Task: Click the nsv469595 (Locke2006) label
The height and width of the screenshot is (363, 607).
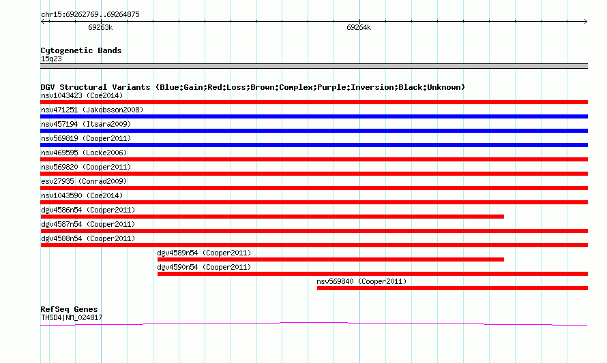Action: click(x=84, y=153)
